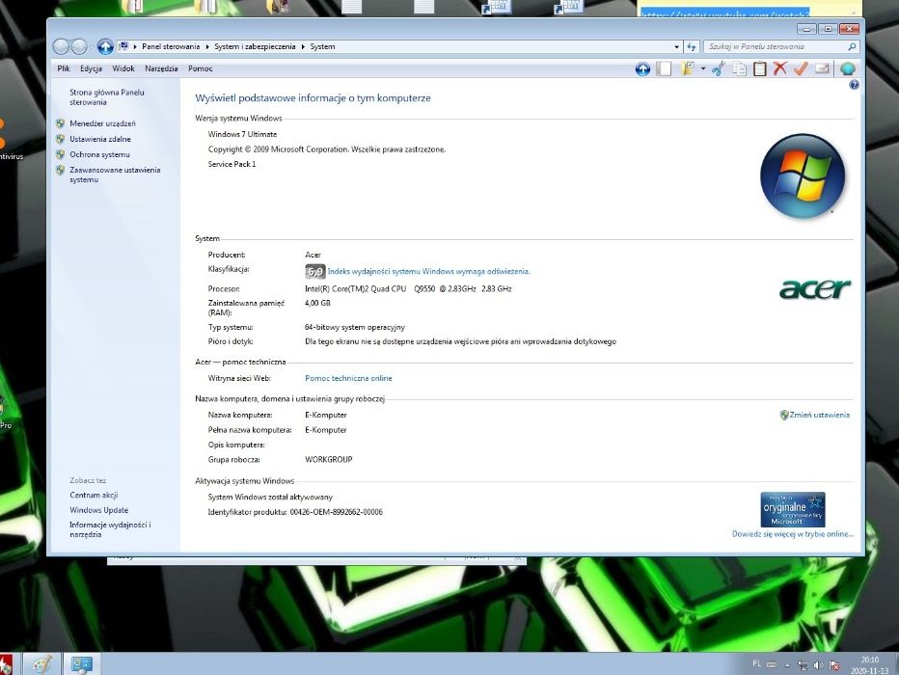The image size is (899, 675).
Task: Click shield icon beside Ochrona systemu
Action: [x=60, y=154]
